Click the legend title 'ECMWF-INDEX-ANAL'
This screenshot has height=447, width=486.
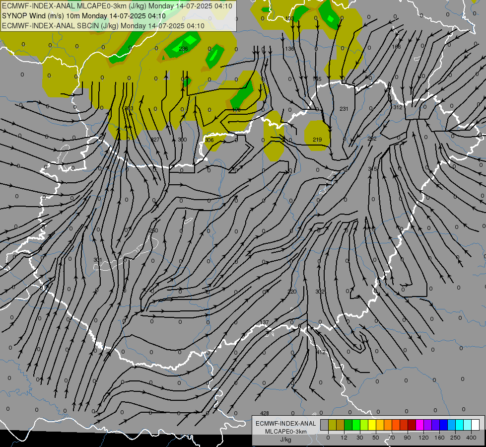tap(286, 424)
